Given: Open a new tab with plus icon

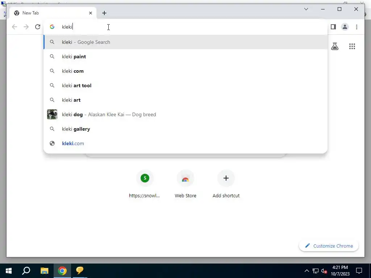Looking at the screenshot, I should [104, 13].
